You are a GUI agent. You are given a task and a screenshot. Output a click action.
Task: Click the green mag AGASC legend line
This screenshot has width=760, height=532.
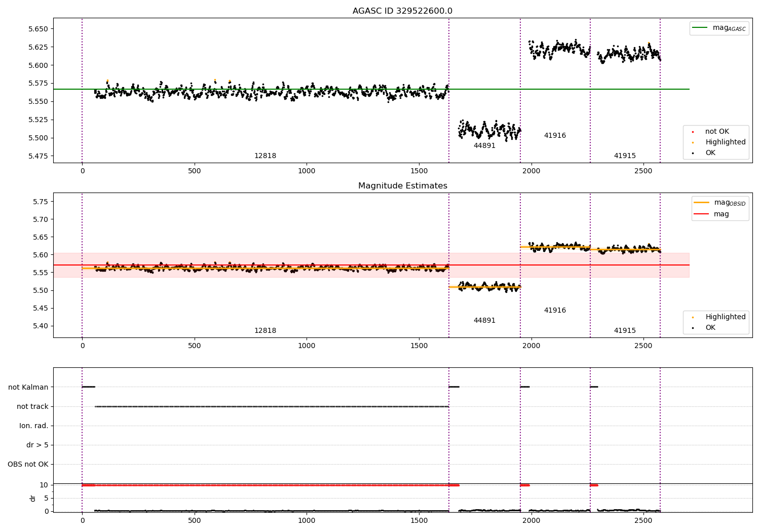tap(700, 28)
